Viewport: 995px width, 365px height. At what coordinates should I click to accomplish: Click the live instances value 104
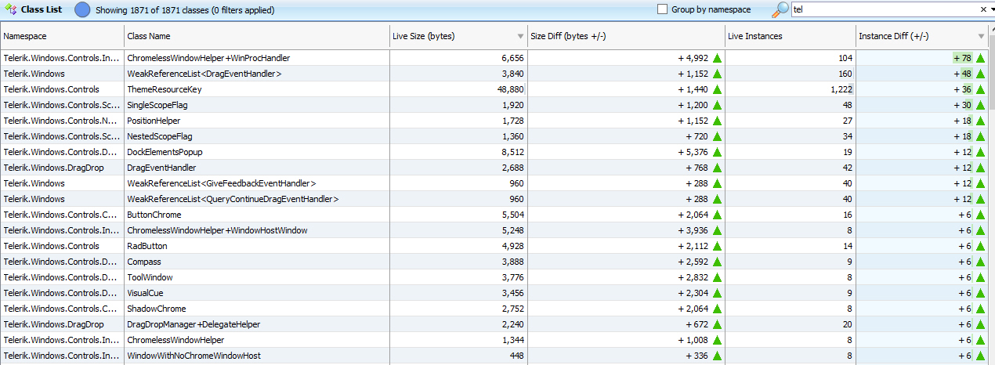[845, 58]
